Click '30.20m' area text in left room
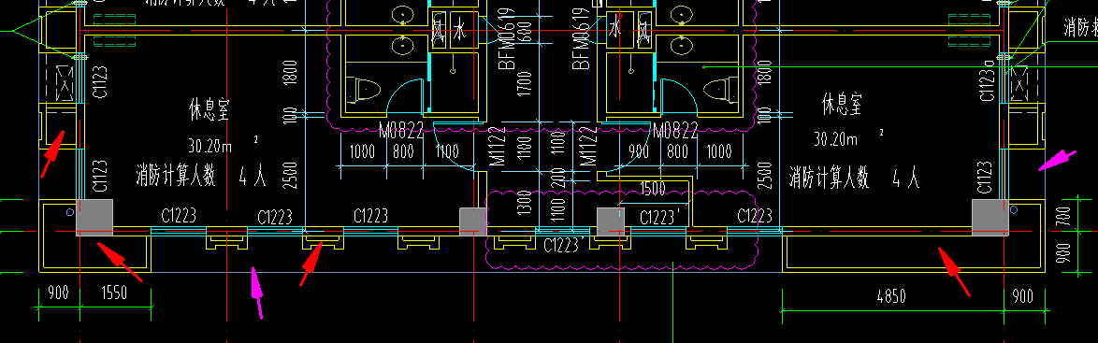The width and height of the screenshot is (1098, 343). 210,147
